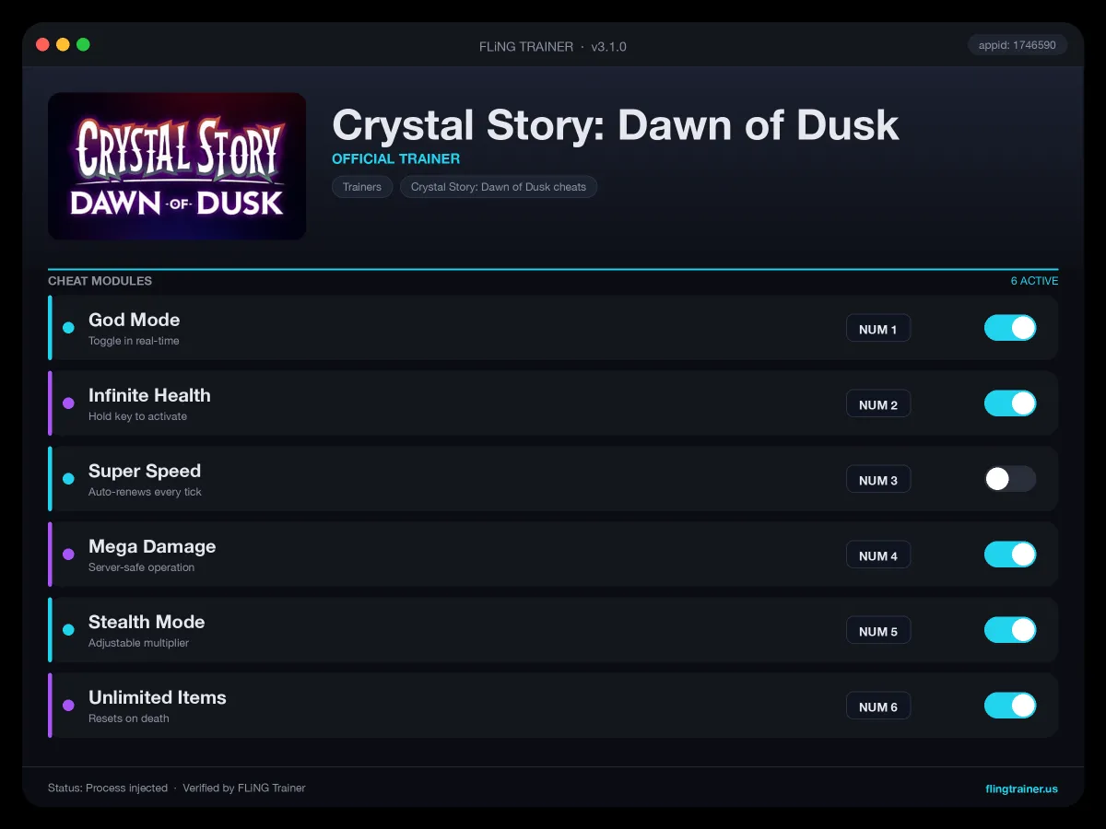This screenshot has height=829, width=1106.
Task: Click the appid 1746590 badge
Action: (x=1018, y=45)
